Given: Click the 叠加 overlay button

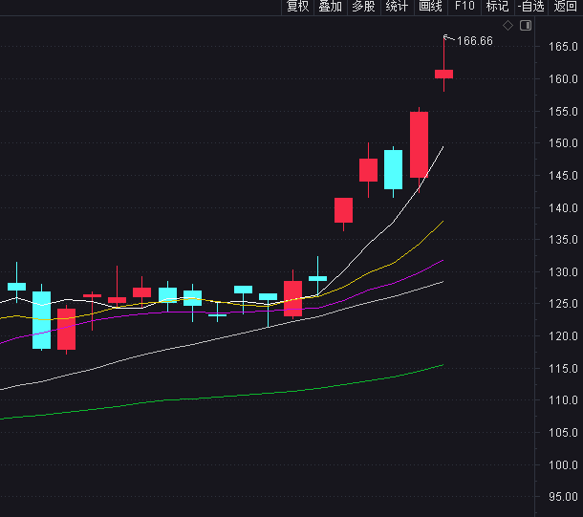Looking at the screenshot, I should click(330, 7).
